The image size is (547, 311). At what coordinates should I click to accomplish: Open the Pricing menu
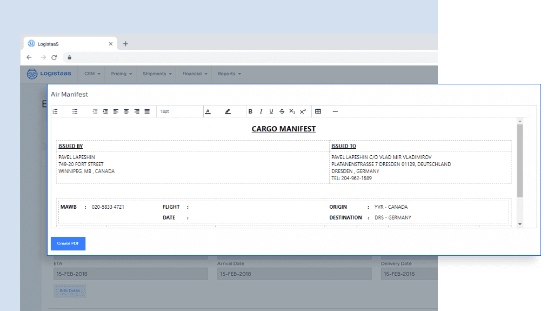pos(122,74)
